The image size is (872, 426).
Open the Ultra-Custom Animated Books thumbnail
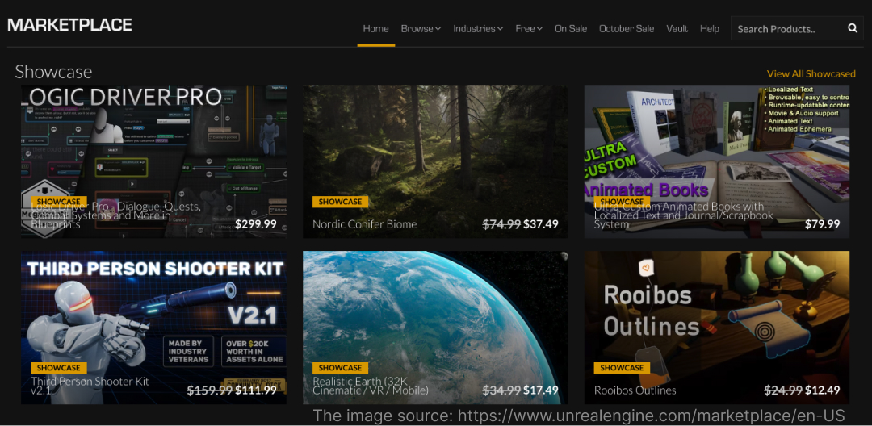717,161
